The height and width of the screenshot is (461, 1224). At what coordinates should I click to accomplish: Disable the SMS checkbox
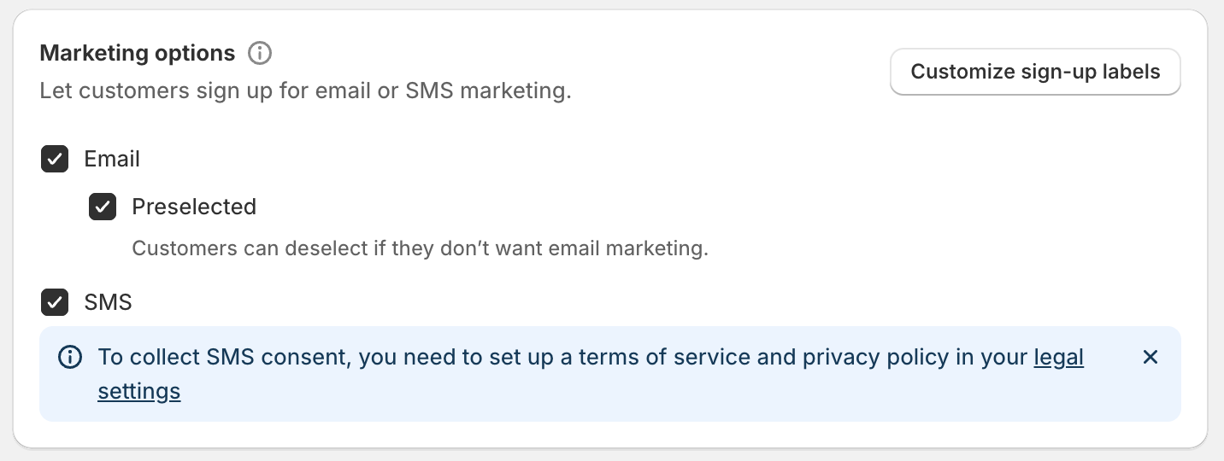(x=55, y=302)
